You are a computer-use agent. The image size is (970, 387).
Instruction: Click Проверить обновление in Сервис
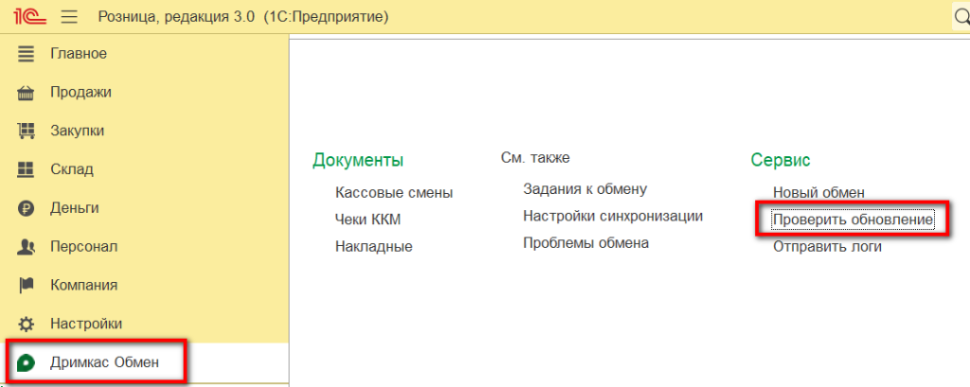[x=853, y=220]
